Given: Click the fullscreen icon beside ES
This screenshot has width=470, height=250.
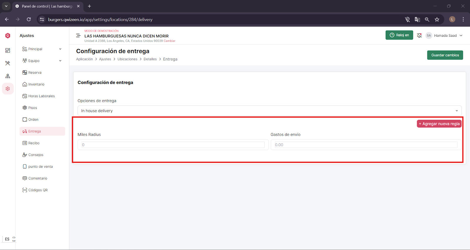Looking at the screenshot, I should [14, 239].
